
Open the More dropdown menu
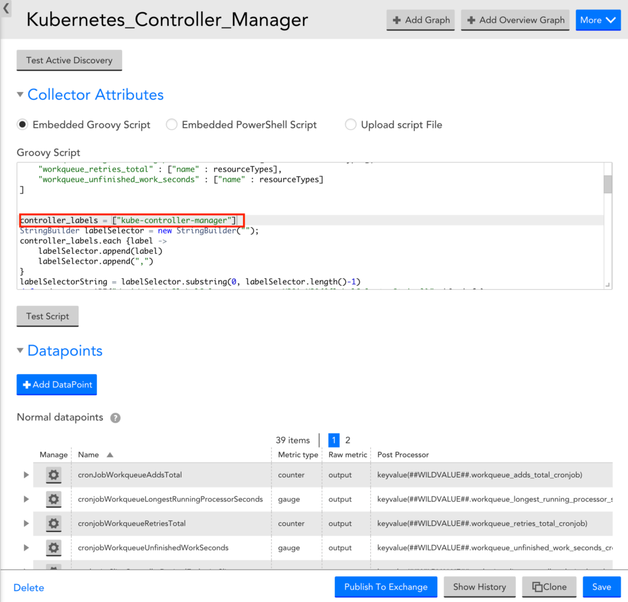coord(598,20)
